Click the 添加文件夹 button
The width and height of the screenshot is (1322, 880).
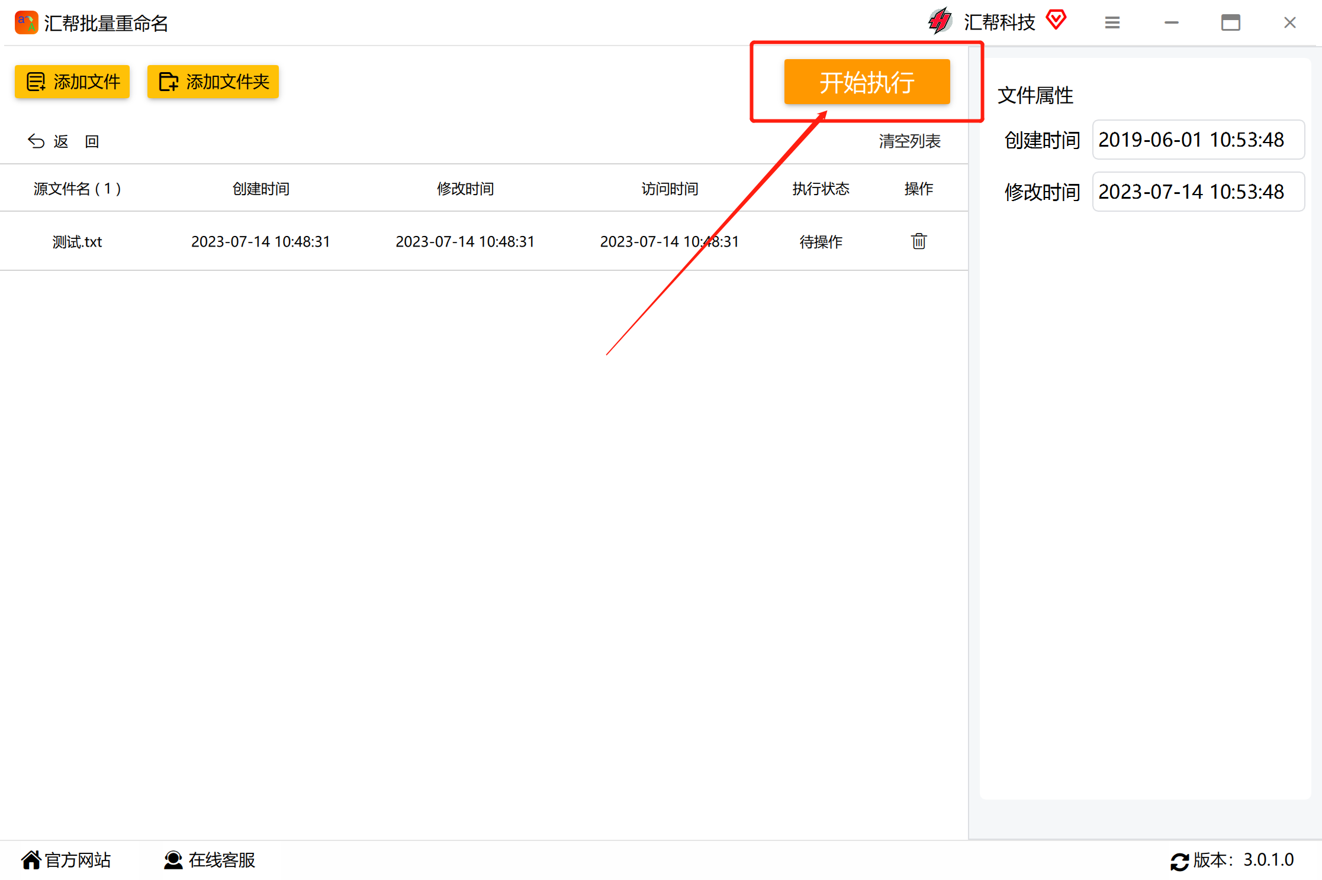[x=213, y=82]
